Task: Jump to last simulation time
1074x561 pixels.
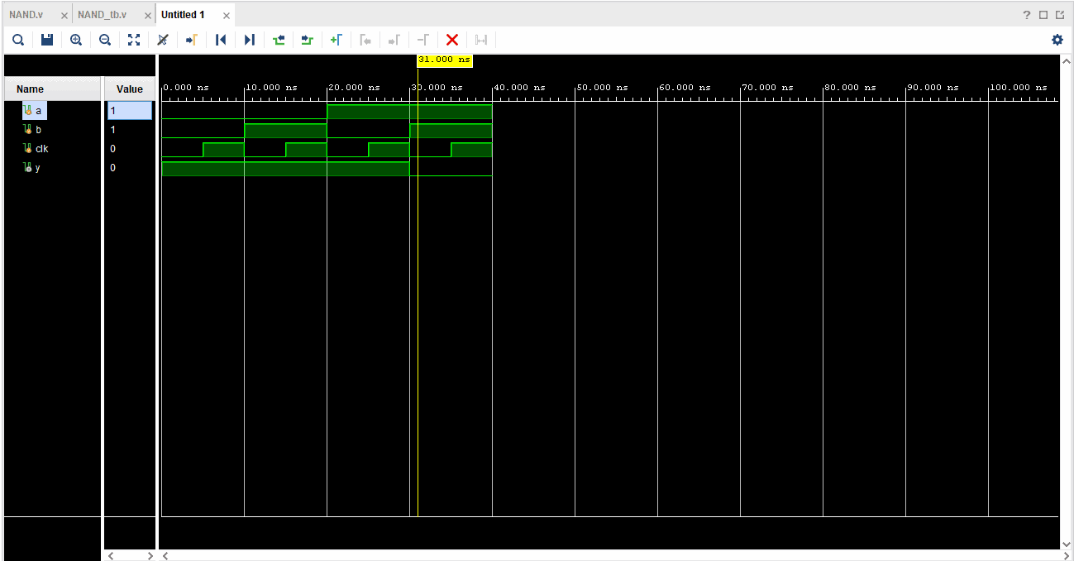Action: tap(249, 40)
